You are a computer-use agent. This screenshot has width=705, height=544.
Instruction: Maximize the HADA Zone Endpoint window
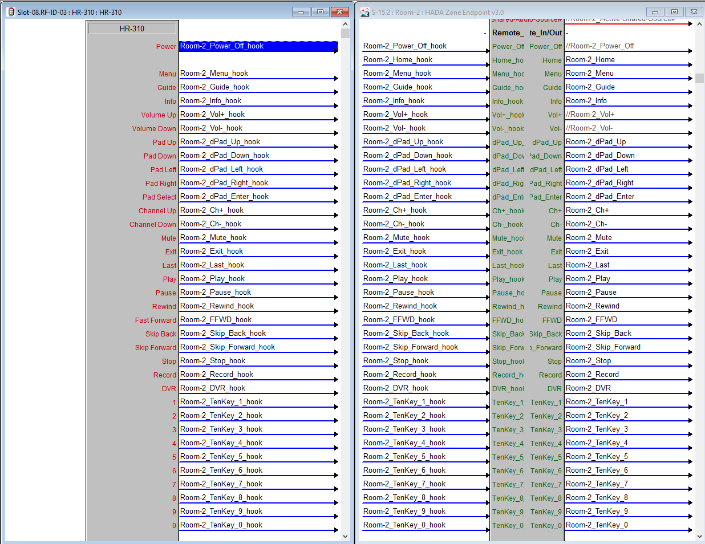pos(674,12)
